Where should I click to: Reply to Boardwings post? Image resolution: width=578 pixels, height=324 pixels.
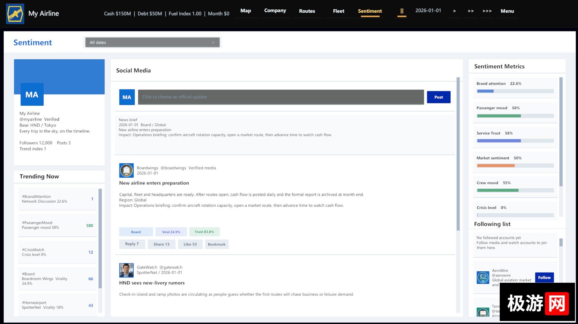click(x=132, y=244)
